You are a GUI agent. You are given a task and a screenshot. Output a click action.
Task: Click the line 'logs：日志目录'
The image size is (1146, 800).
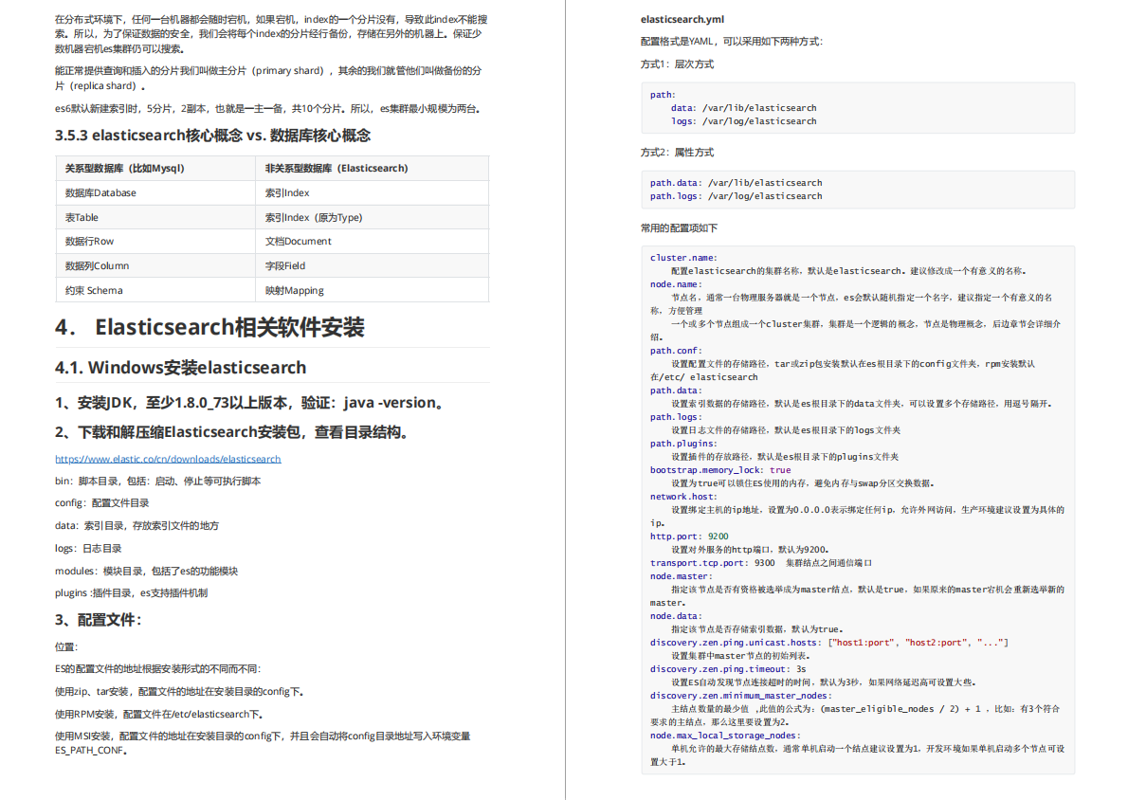pos(88,548)
